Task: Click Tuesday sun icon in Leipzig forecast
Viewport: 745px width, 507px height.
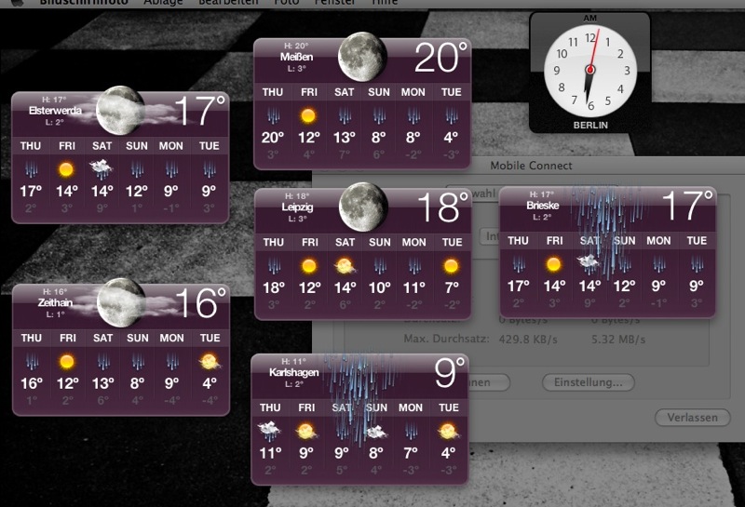Action: tap(452, 265)
